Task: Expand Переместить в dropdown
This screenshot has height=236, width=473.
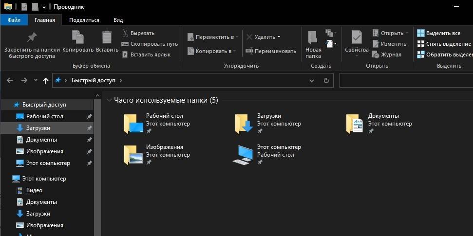Action: click(237, 37)
